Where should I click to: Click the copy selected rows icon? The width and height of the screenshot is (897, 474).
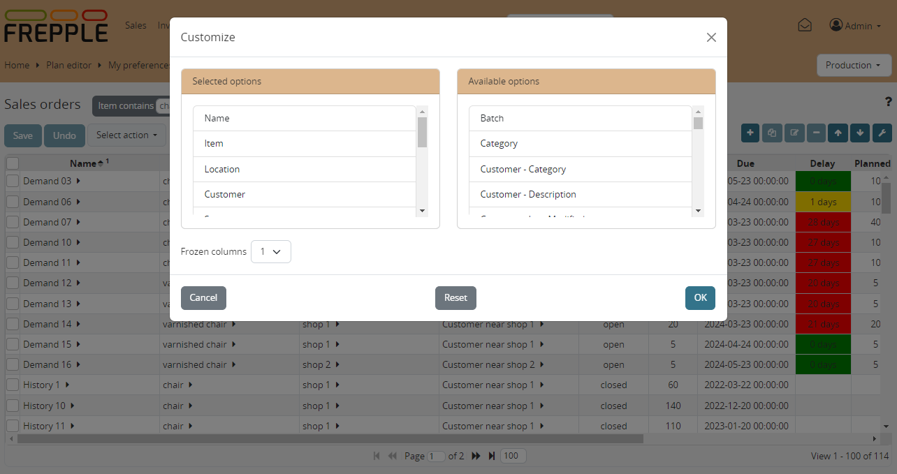(772, 133)
